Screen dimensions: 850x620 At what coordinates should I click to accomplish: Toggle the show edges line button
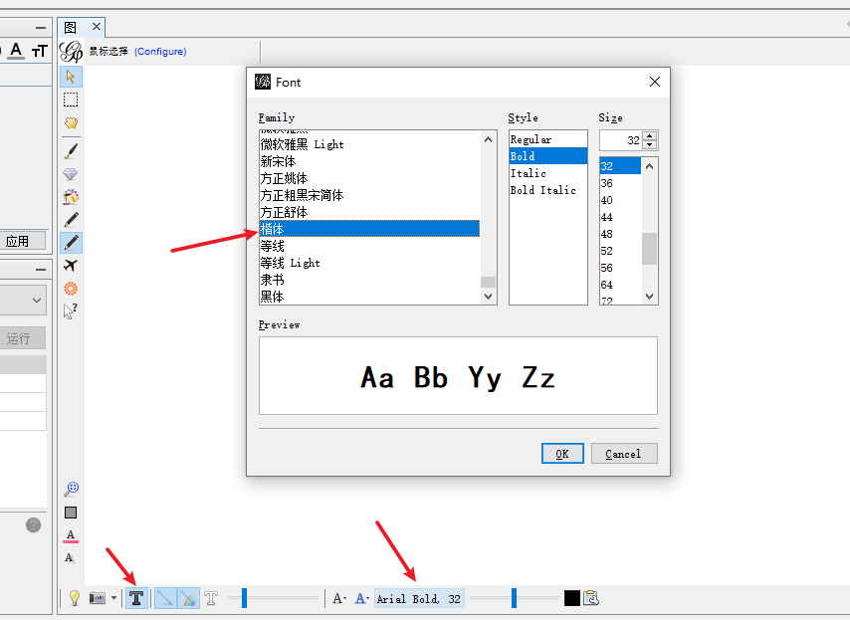click(x=165, y=598)
